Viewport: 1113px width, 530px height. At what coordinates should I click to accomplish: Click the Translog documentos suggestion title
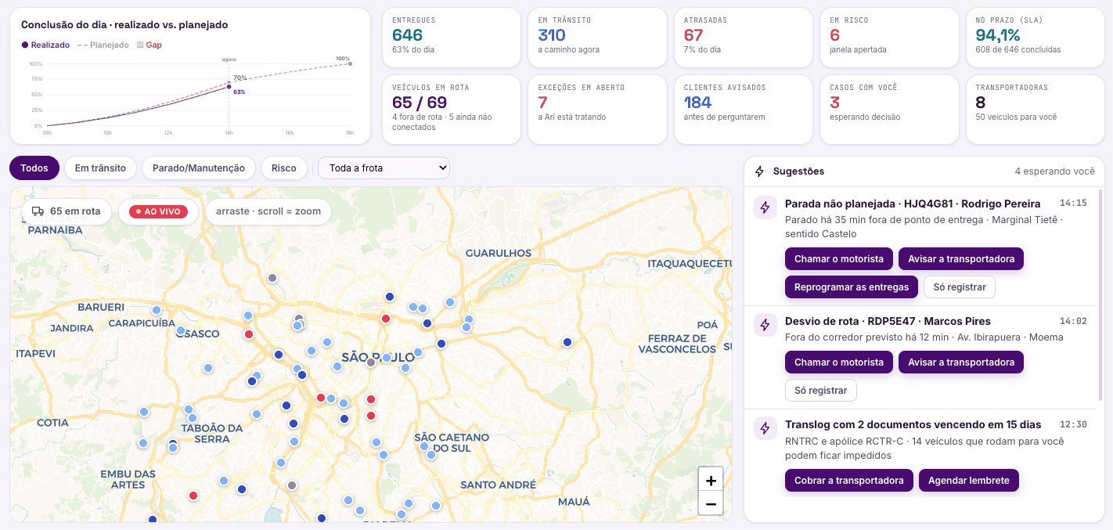coord(913,424)
